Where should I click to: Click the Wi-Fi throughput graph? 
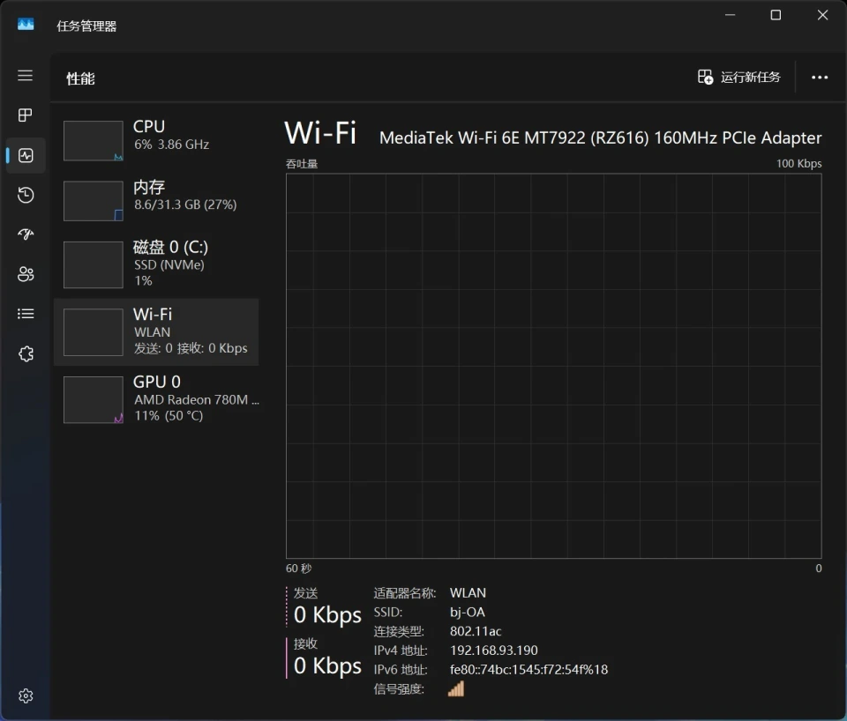pyautogui.click(x=553, y=365)
